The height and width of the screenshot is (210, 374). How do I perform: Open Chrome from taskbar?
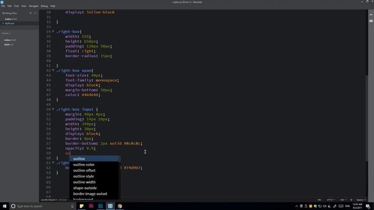coord(120,206)
